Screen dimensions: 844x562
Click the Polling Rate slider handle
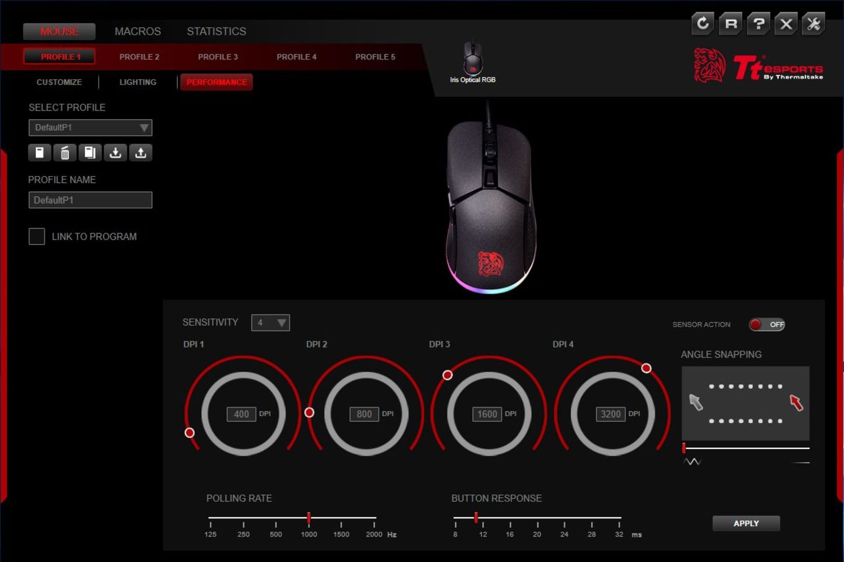point(308,517)
